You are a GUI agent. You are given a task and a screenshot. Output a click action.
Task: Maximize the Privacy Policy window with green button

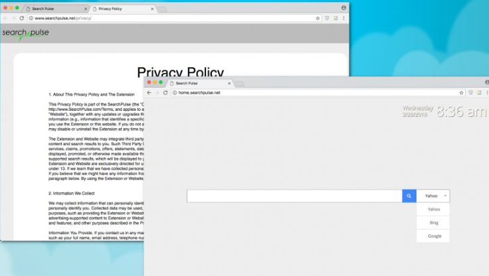pos(17,8)
